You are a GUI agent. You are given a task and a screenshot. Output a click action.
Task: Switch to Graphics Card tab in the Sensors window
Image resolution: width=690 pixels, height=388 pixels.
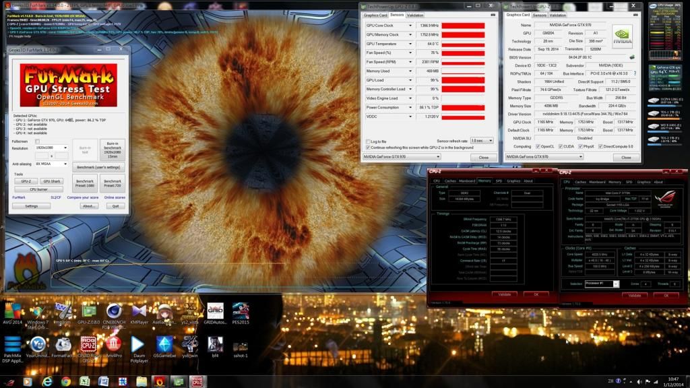[x=375, y=15]
